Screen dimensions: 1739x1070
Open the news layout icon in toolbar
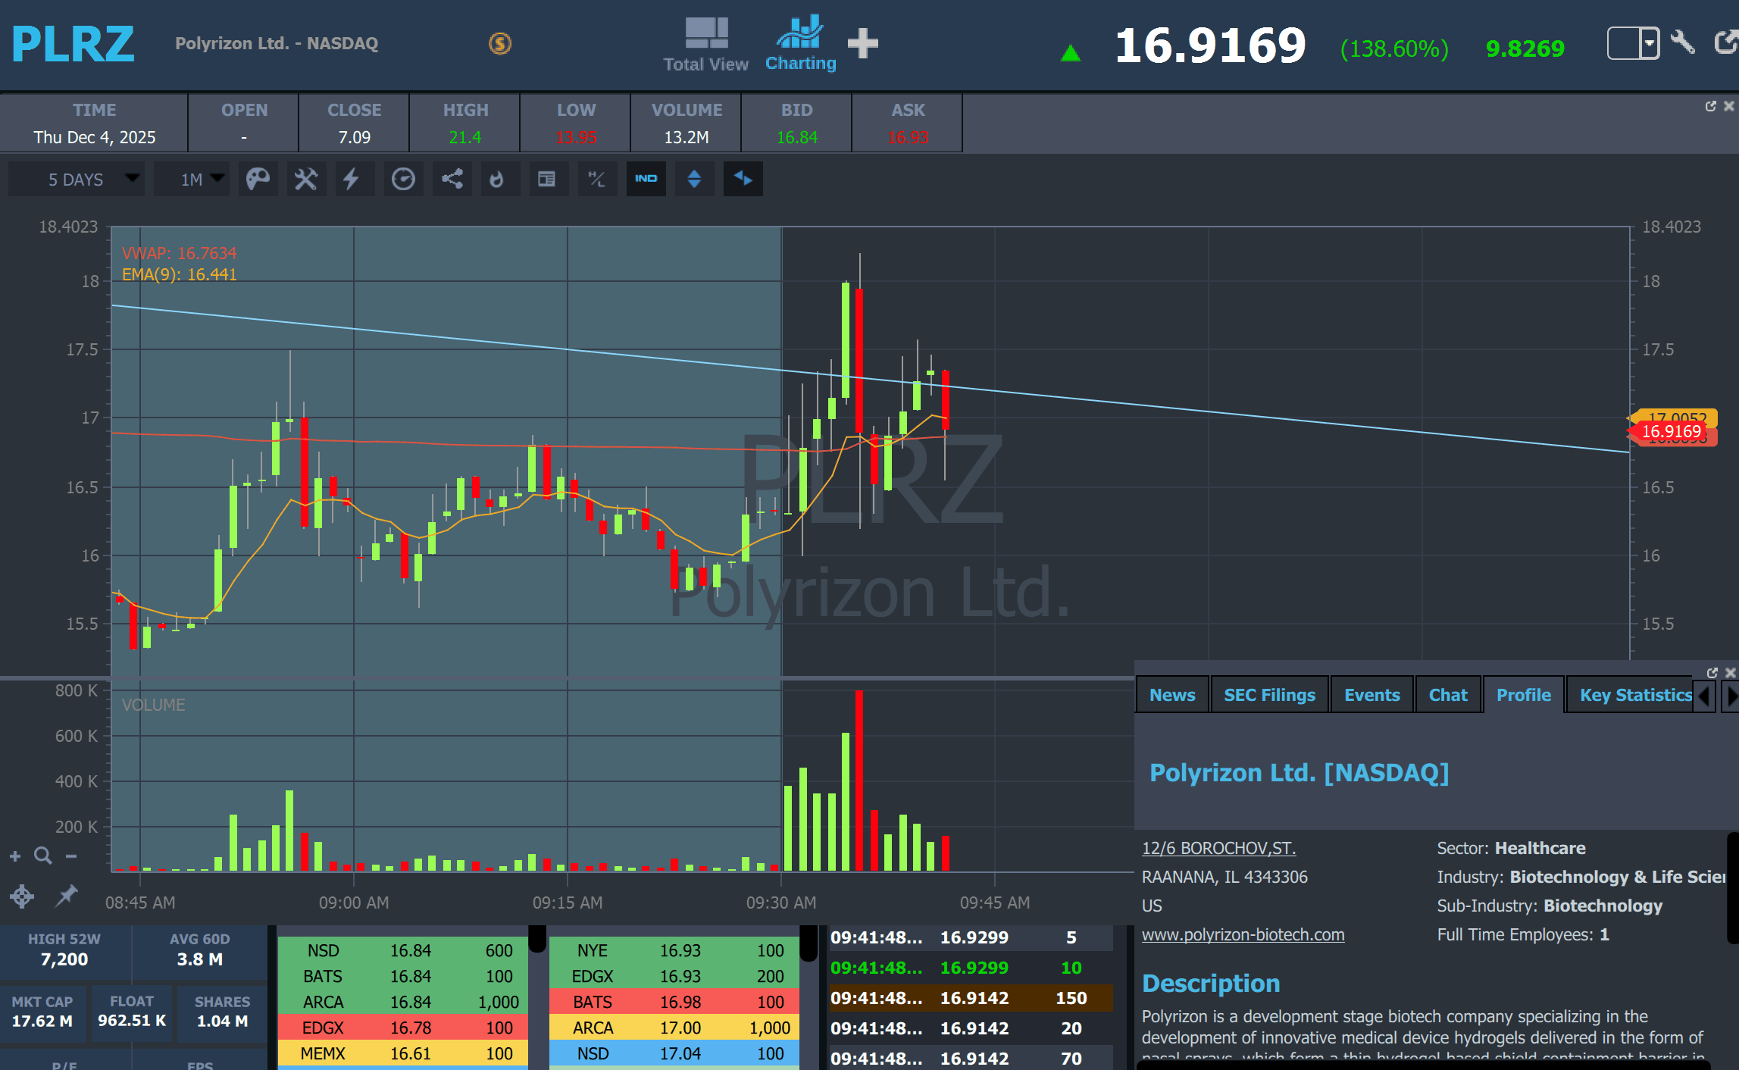[x=546, y=179]
